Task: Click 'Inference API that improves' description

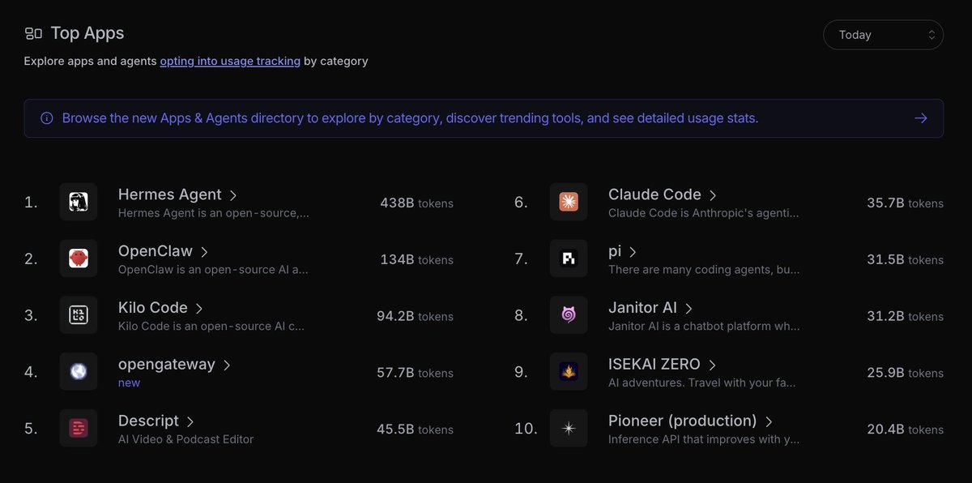Action: pos(704,440)
